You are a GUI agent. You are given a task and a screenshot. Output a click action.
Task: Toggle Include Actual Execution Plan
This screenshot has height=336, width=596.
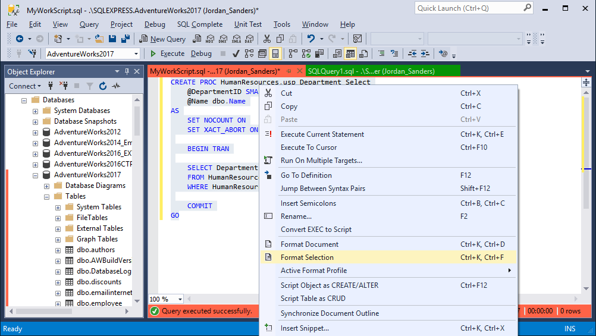(293, 54)
